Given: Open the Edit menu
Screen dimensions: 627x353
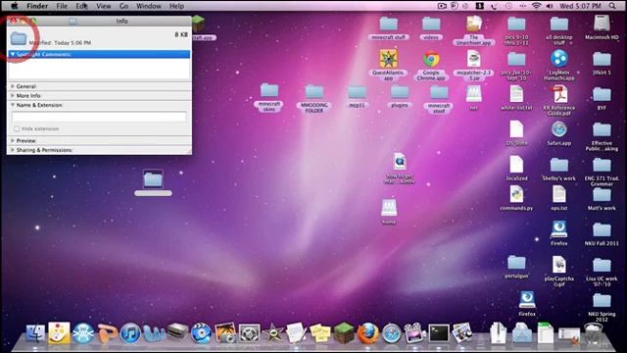Looking at the screenshot, I should click(81, 6).
